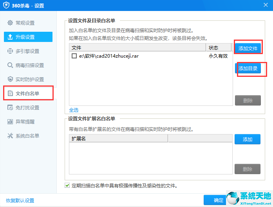This screenshot has width=273, height=207.
Task: Click the do-not-disturb icon beside 免打扰设置
Action: (x=10, y=107)
